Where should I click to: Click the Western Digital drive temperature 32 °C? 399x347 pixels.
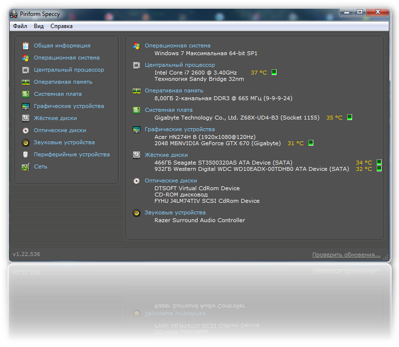pyautogui.click(x=364, y=169)
